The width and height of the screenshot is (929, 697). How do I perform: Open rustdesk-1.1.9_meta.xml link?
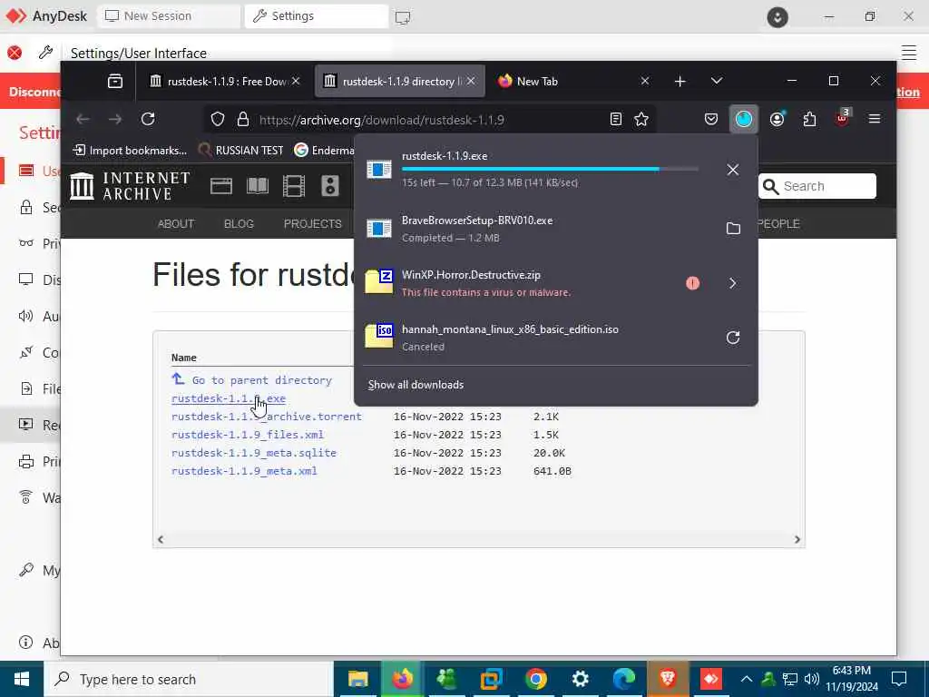tap(244, 471)
